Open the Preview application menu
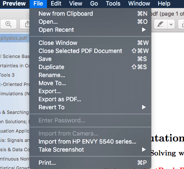Image resolution: width=184 pixels, height=169 pixels. (14, 3)
